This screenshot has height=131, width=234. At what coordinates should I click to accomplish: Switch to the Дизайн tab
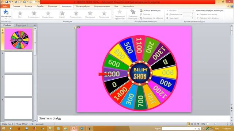click(40, 7)
